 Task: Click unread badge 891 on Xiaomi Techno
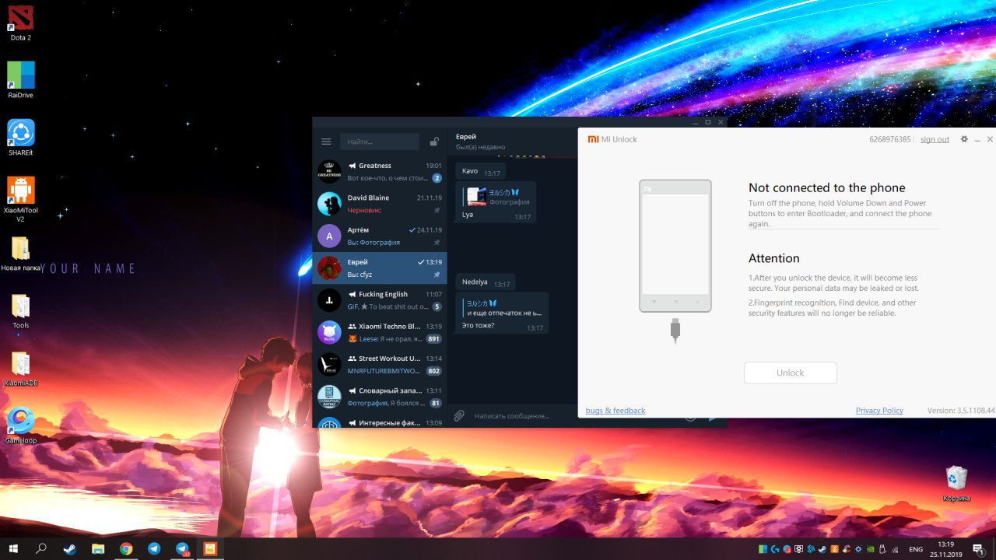(x=433, y=339)
